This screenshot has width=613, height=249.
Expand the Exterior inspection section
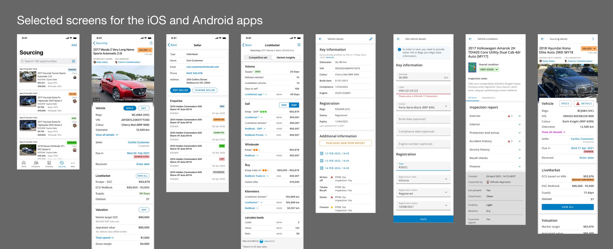(495, 116)
